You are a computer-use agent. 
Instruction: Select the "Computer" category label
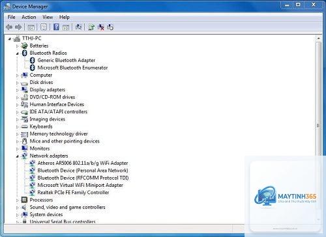41,75
